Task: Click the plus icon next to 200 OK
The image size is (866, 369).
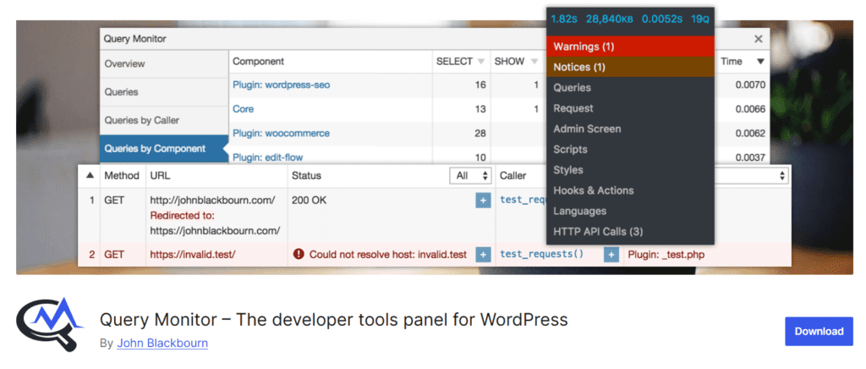Action: pyautogui.click(x=483, y=201)
